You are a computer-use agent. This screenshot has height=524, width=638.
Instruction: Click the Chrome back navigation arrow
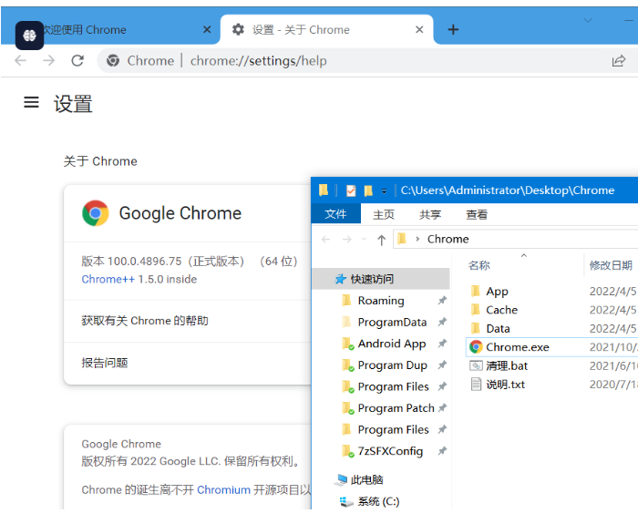pos(20,61)
